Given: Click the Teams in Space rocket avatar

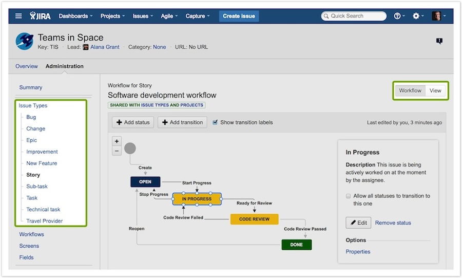Looking at the screenshot, I should pyautogui.click(x=25, y=42).
